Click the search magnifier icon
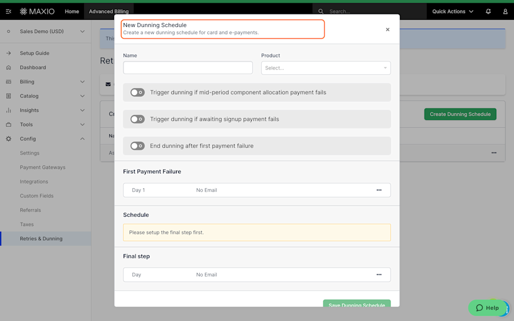Image resolution: width=514 pixels, height=321 pixels. click(x=321, y=11)
